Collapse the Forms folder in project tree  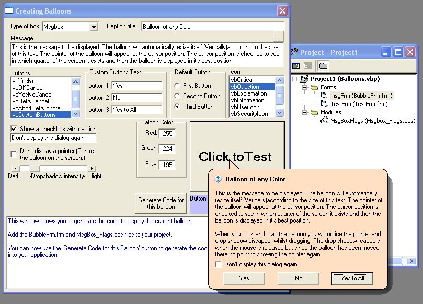[x=304, y=87]
